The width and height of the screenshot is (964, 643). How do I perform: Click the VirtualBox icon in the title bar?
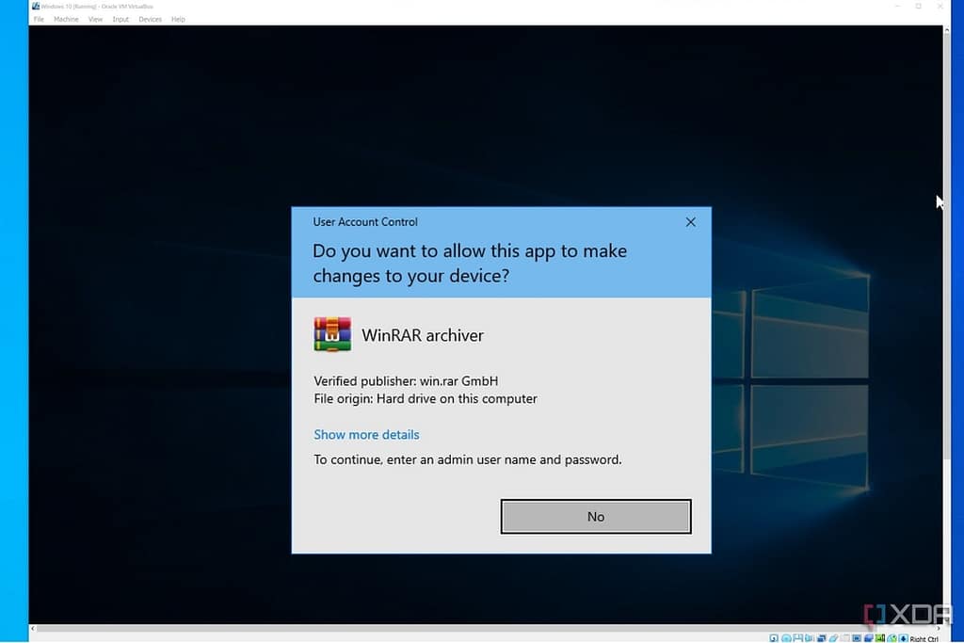[x=36, y=6]
